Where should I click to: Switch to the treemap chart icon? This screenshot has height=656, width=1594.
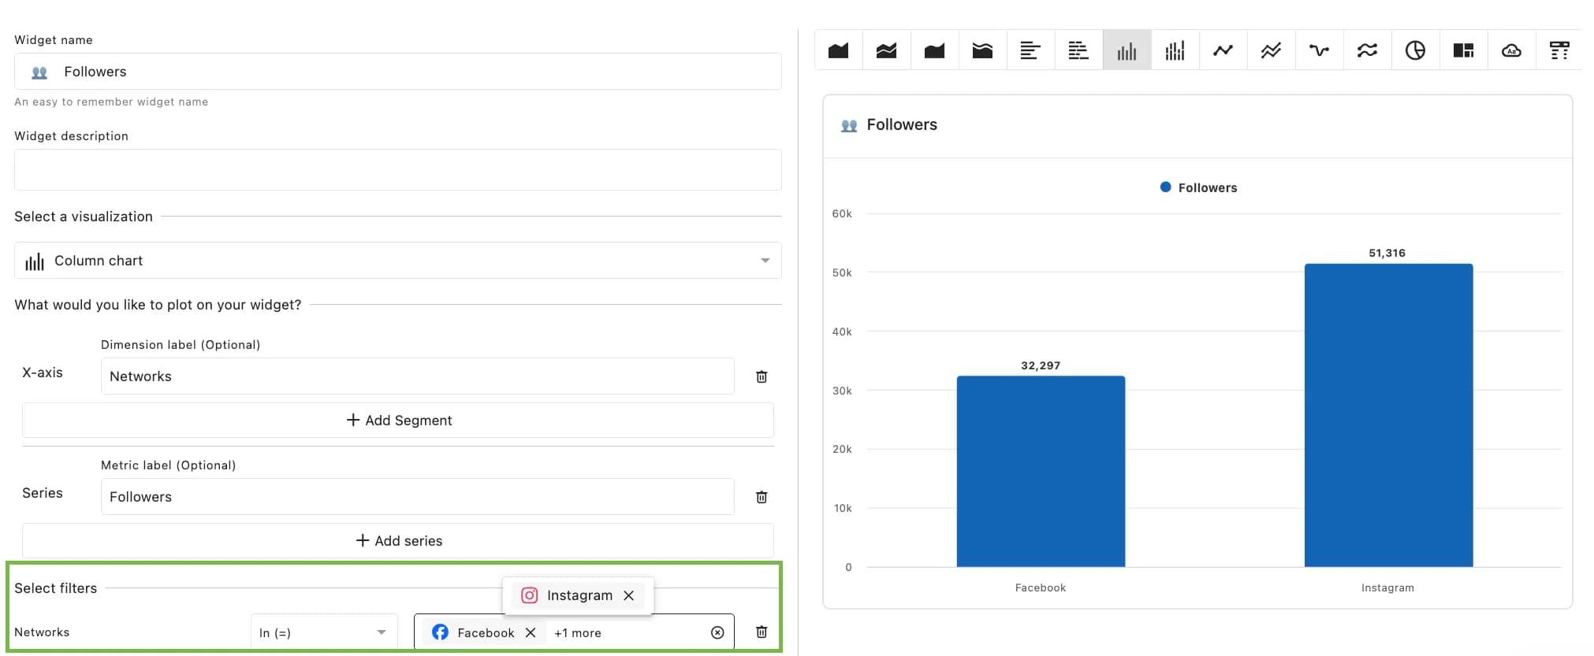[1463, 51]
